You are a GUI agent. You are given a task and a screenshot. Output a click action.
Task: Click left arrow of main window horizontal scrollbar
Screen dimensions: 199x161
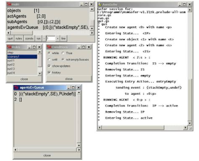pos(8,33)
